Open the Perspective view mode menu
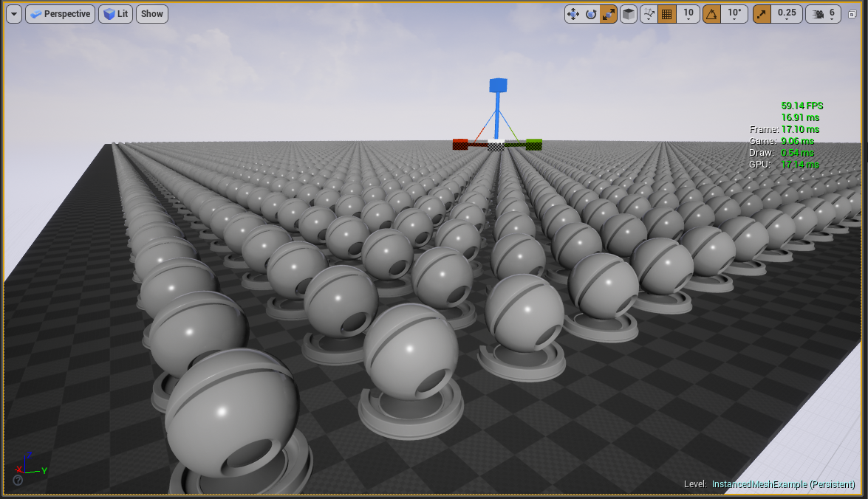This screenshot has width=868, height=499. point(61,14)
